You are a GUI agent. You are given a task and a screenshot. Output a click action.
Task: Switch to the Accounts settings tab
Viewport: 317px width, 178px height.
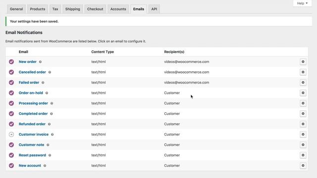[118, 9]
